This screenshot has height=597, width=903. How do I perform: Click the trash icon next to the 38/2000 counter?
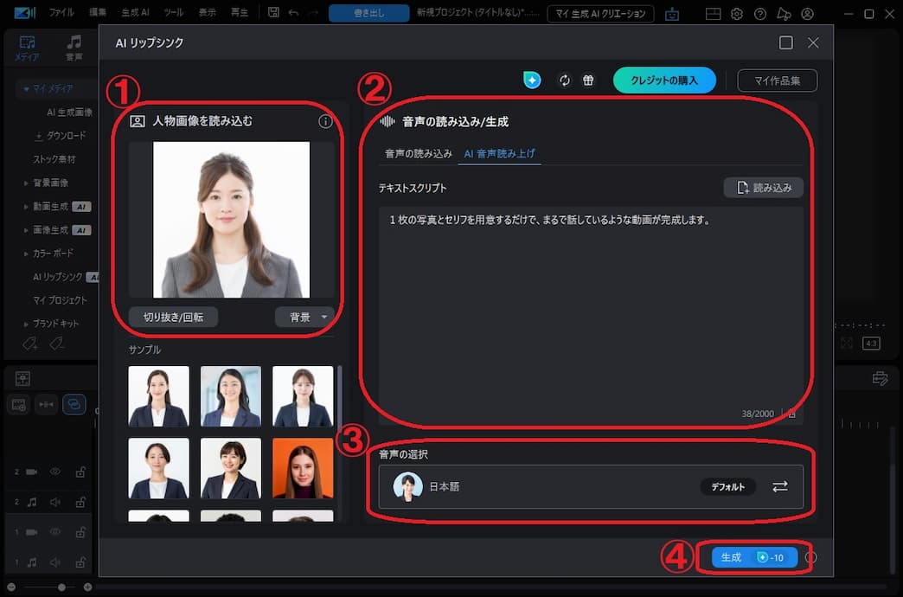pyautogui.click(x=792, y=414)
